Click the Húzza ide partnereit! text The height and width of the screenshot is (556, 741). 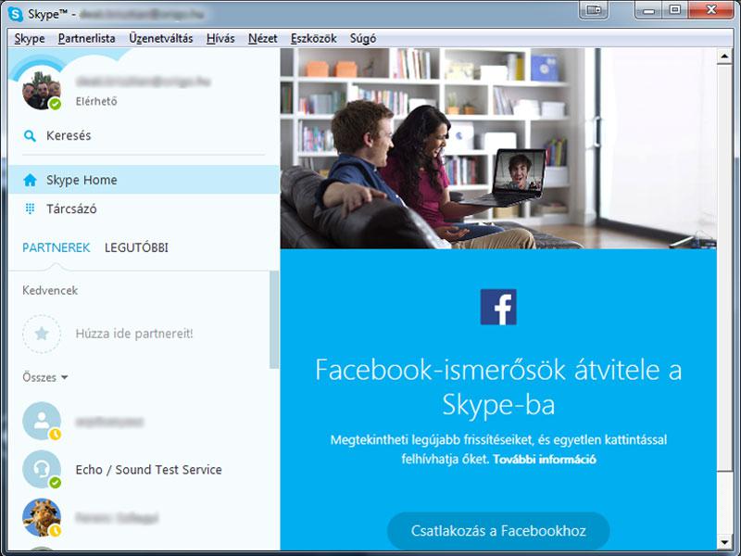point(134,334)
